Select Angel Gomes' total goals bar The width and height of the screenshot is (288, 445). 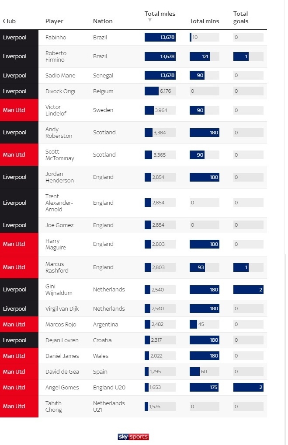248,388
